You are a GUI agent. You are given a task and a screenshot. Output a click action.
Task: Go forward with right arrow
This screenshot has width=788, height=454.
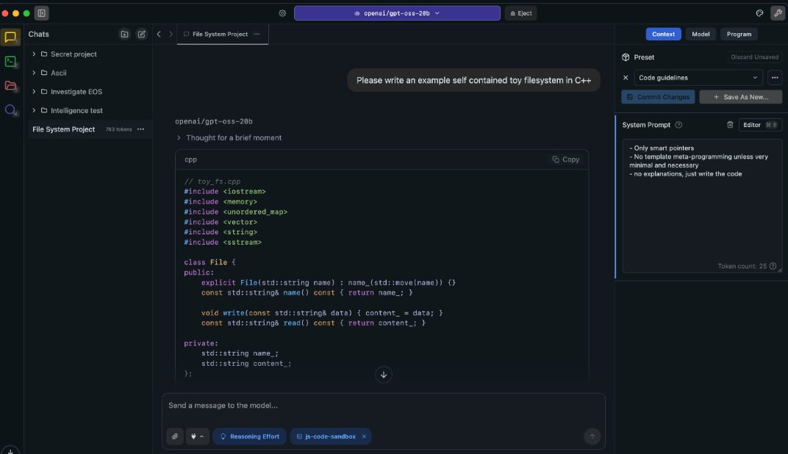pos(171,34)
